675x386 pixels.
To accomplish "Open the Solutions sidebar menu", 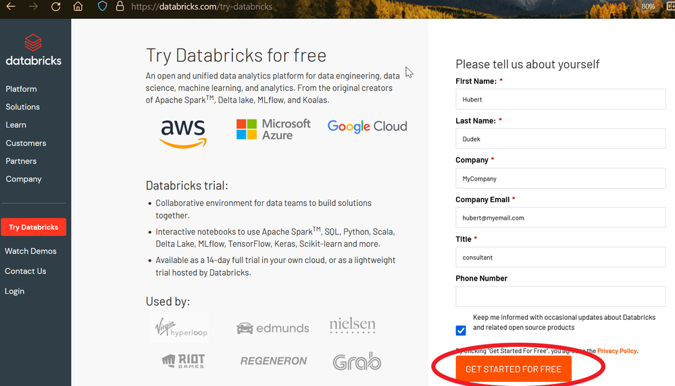I will click(x=22, y=107).
